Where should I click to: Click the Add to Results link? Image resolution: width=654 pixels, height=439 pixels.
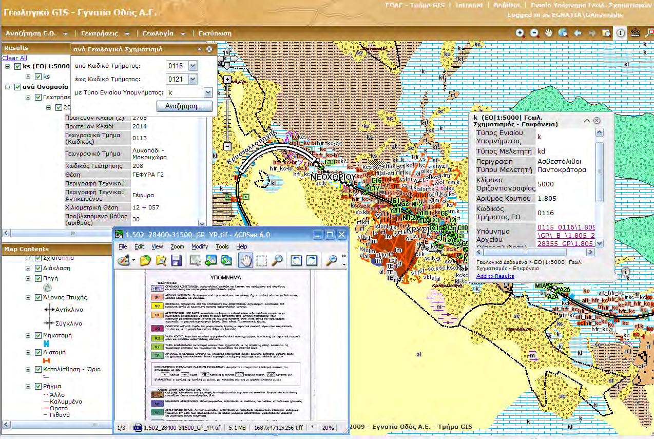click(495, 276)
